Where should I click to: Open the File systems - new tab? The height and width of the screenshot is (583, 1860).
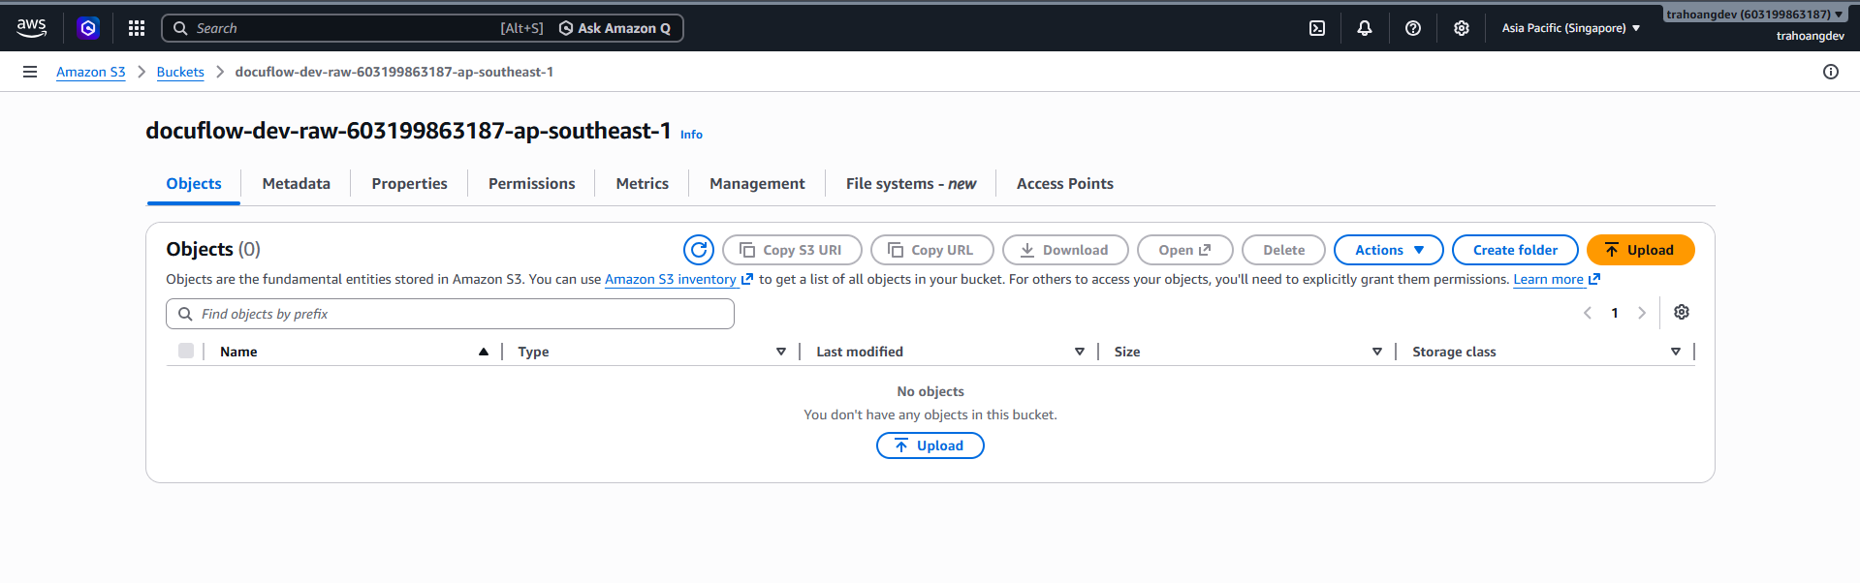[911, 183]
